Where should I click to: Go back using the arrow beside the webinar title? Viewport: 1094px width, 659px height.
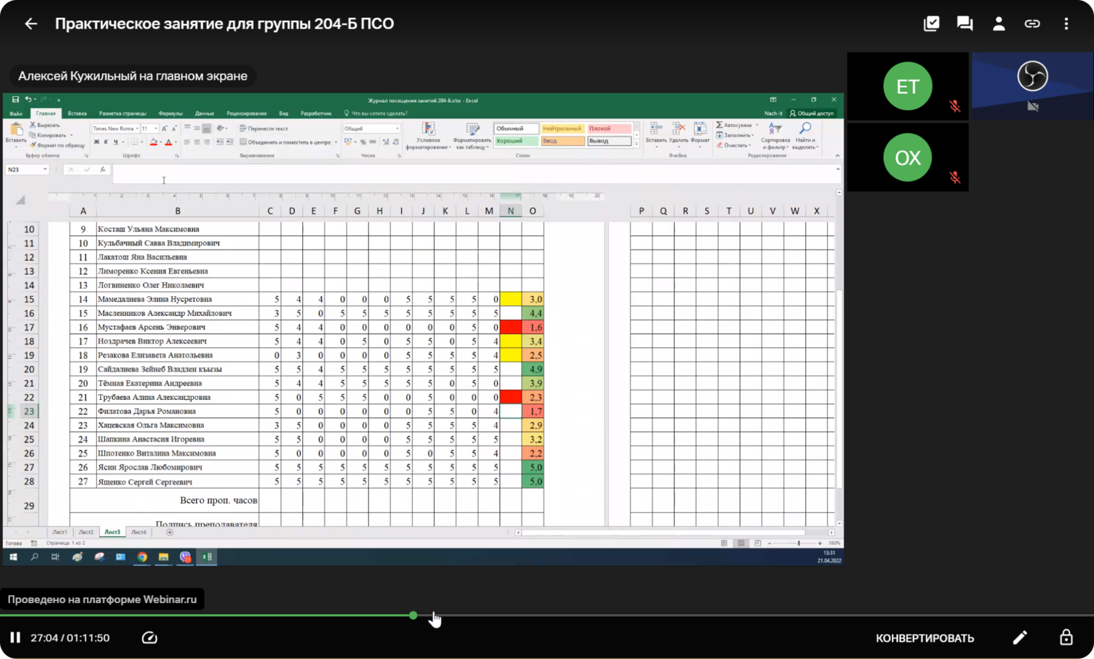point(31,24)
